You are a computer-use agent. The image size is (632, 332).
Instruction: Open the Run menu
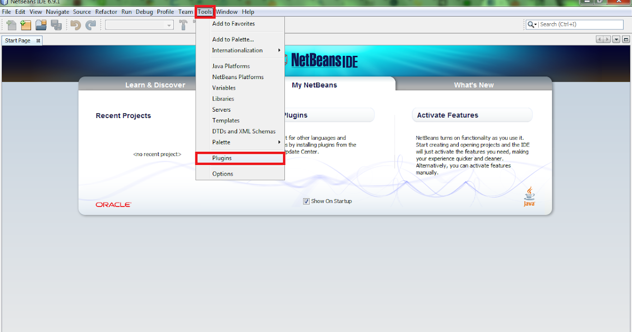pyautogui.click(x=126, y=12)
